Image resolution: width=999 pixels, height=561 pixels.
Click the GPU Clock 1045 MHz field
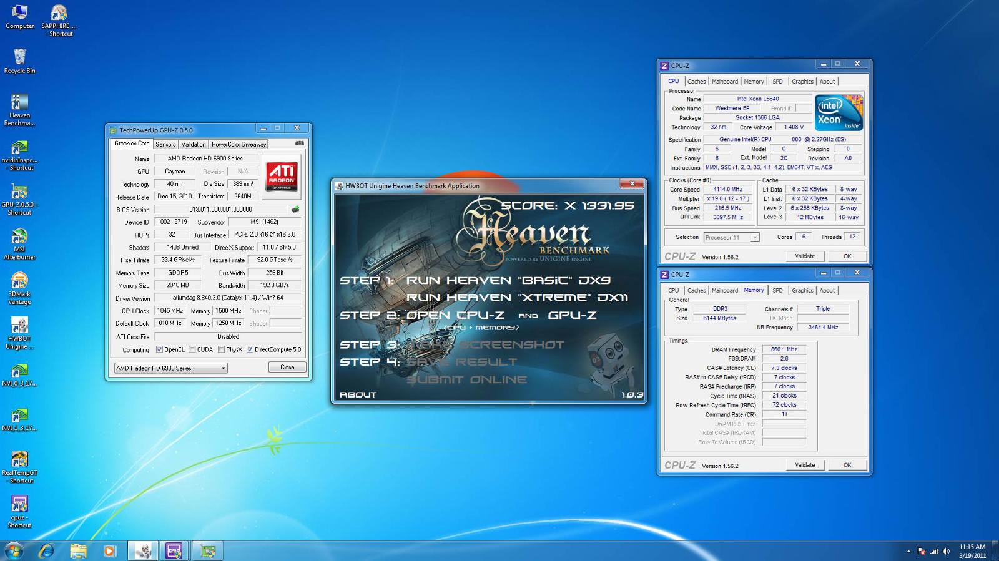coord(170,311)
